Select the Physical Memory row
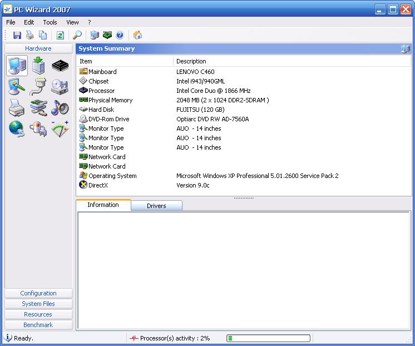Screen dimensions: 415x346 (x=244, y=100)
